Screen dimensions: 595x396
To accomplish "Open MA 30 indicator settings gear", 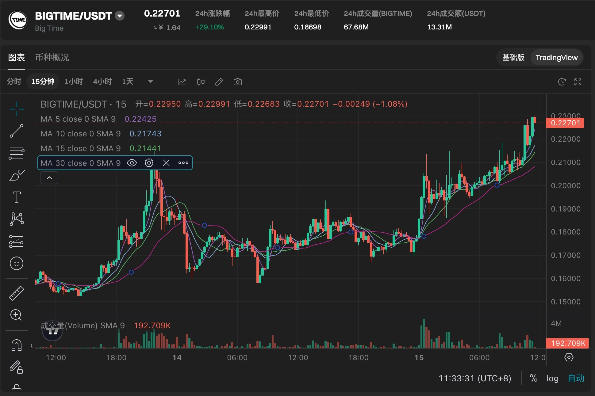I will click(x=149, y=163).
